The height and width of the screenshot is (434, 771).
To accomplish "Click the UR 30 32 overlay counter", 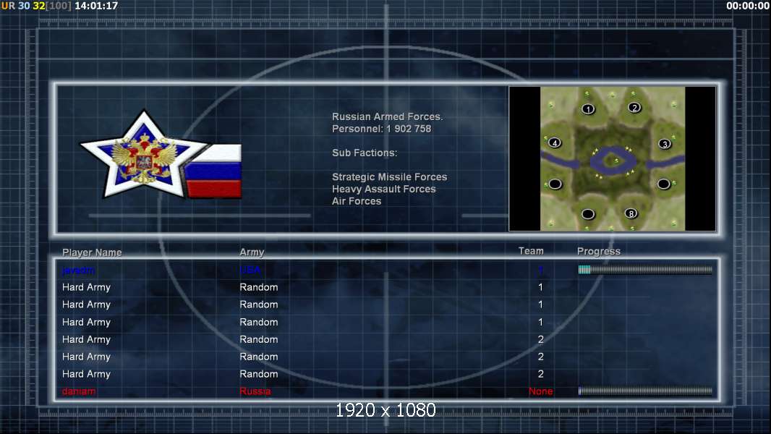I will pyautogui.click(x=36, y=6).
